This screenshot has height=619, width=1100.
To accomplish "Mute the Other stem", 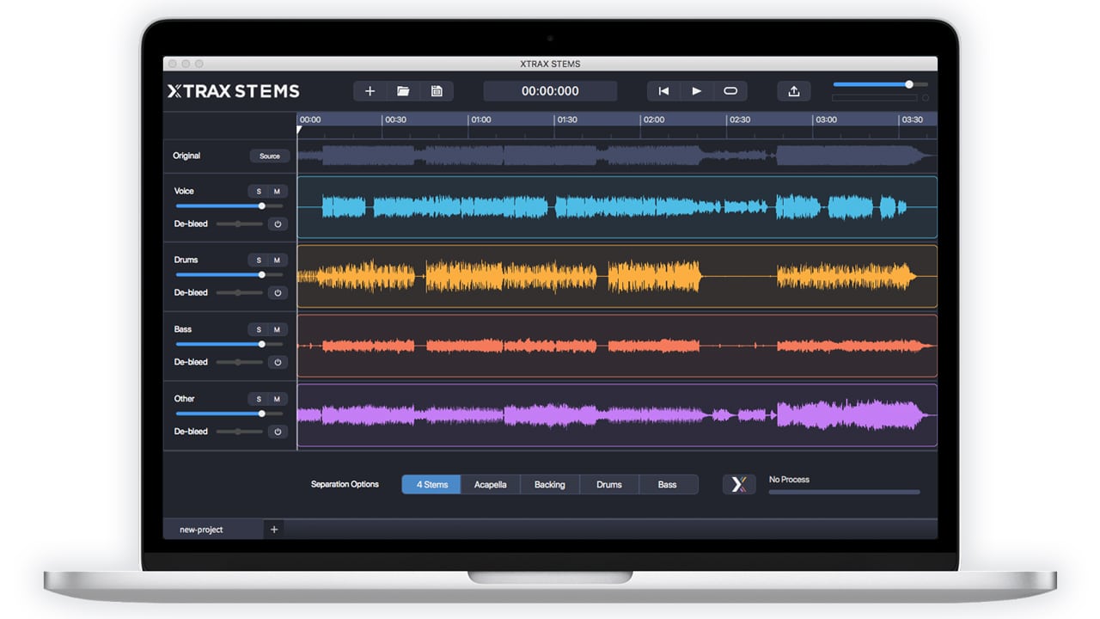I will click(x=277, y=399).
